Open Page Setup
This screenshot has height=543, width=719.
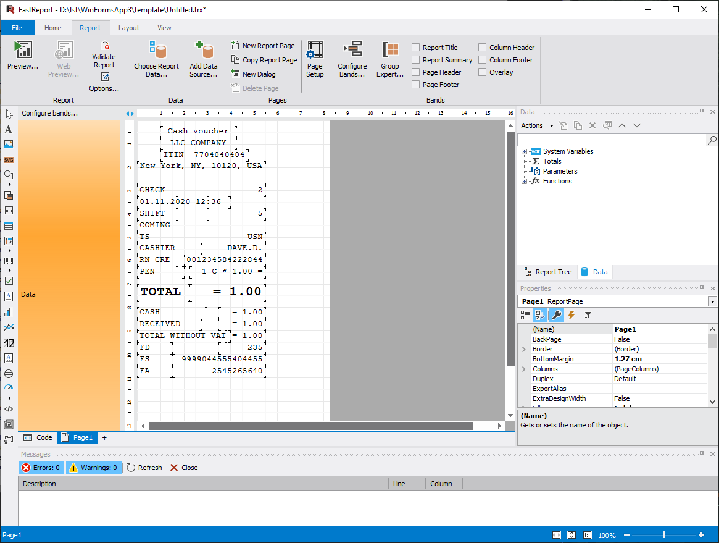pyautogui.click(x=315, y=59)
